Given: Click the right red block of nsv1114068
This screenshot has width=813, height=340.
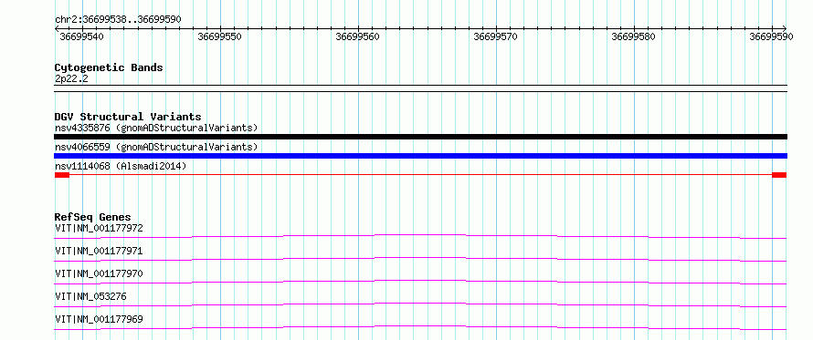Looking at the screenshot, I should [779, 175].
